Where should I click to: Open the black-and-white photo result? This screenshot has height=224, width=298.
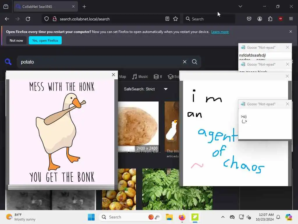click(51, 200)
